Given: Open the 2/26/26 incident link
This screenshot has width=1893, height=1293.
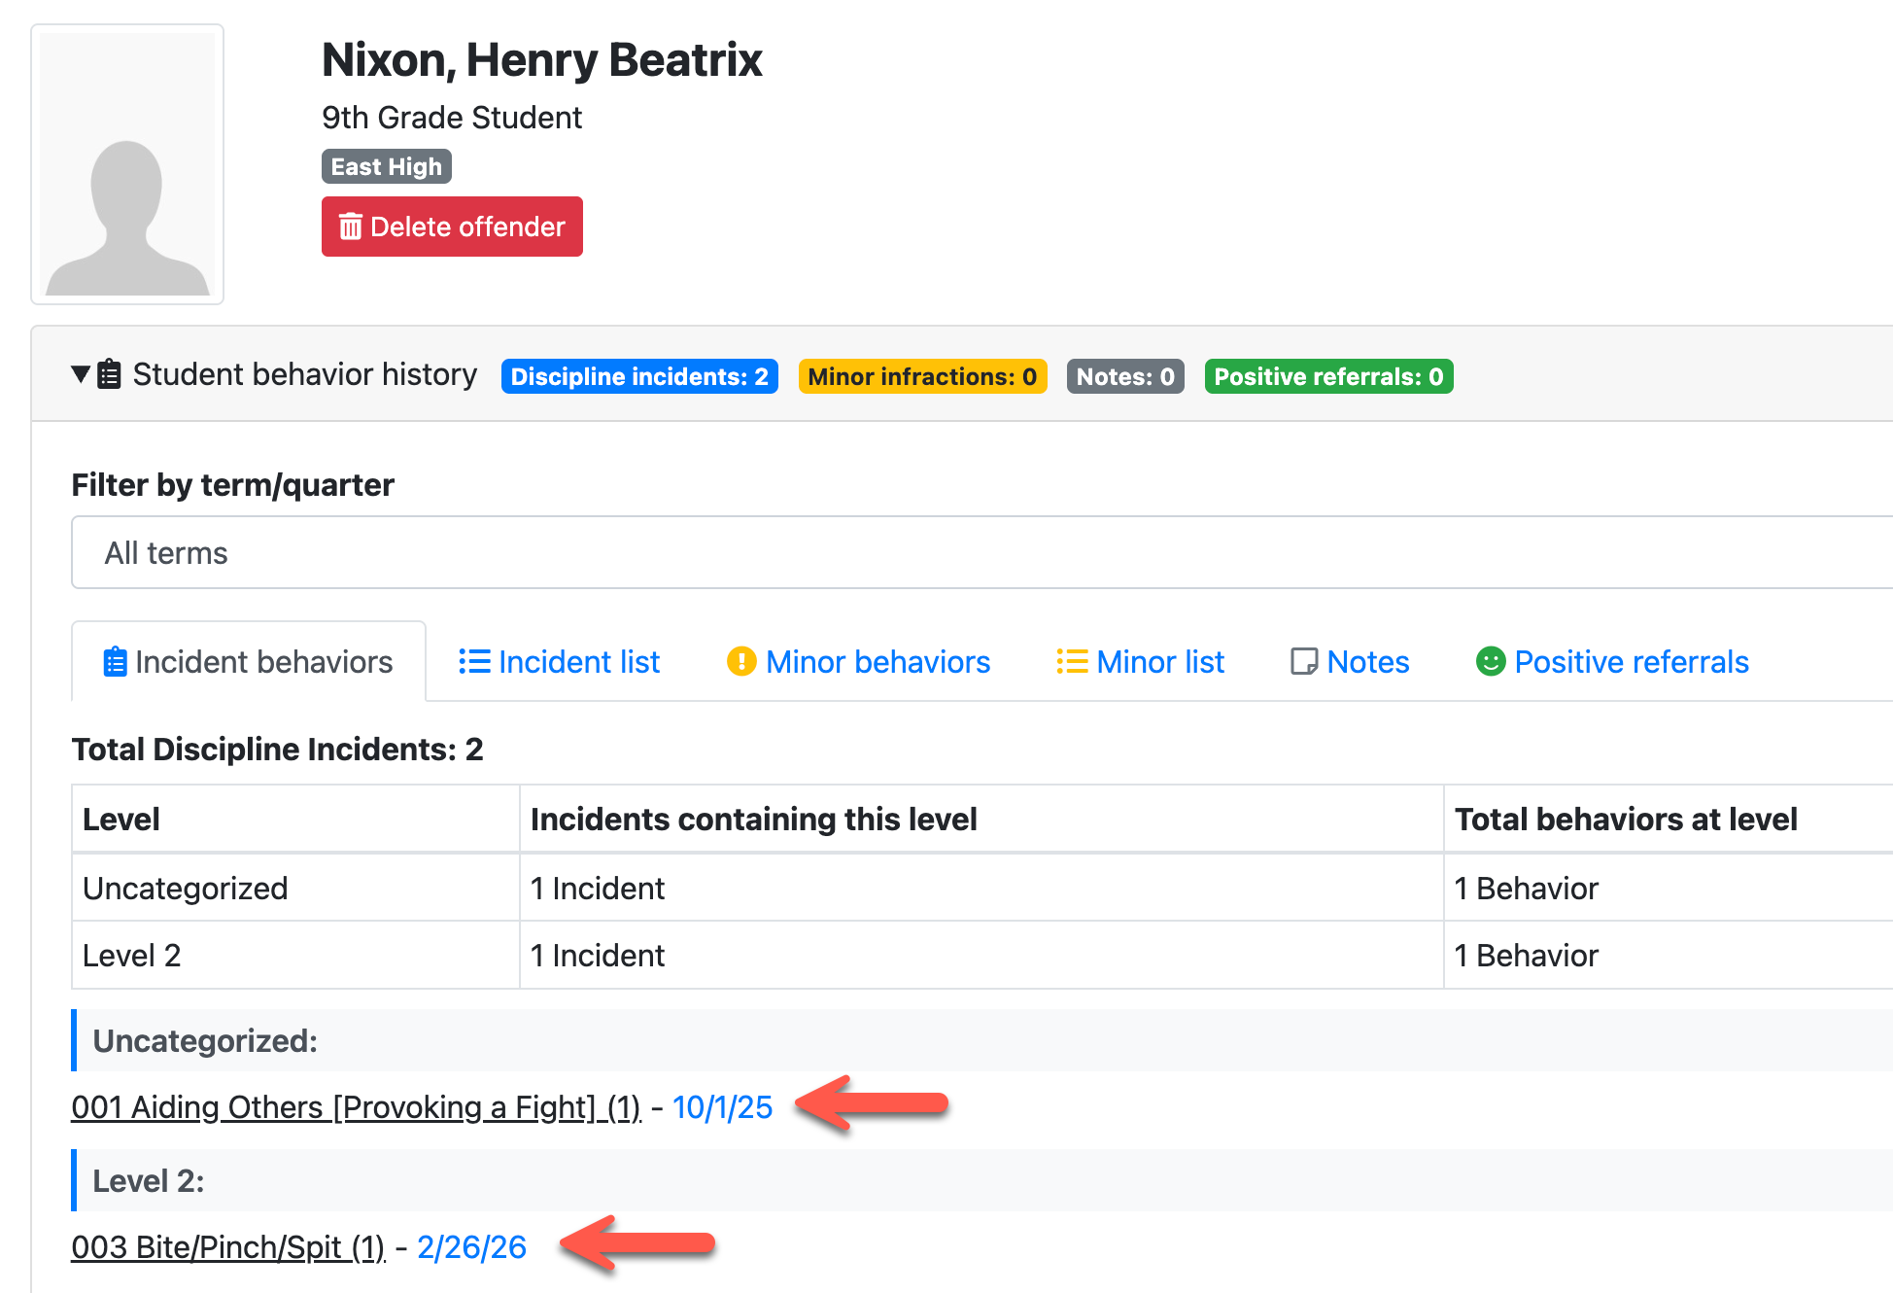Looking at the screenshot, I should [x=471, y=1247].
